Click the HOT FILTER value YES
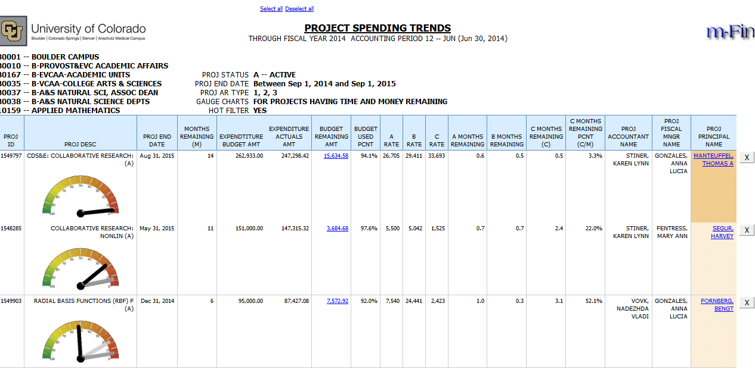 259,111
